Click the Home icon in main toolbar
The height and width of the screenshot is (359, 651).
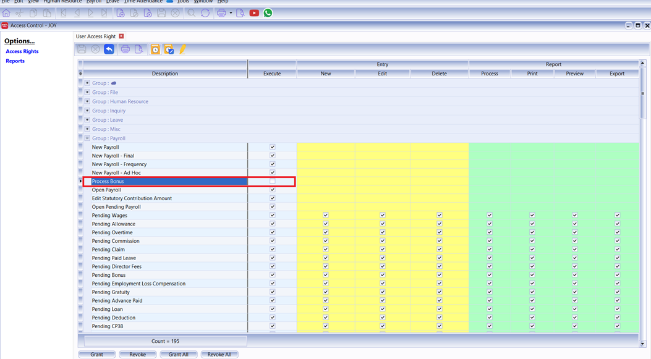[x=6, y=13]
